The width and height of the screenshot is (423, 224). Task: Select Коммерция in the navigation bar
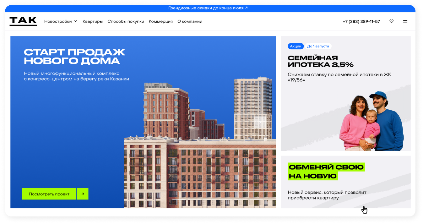pyautogui.click(x=161, y=21)
